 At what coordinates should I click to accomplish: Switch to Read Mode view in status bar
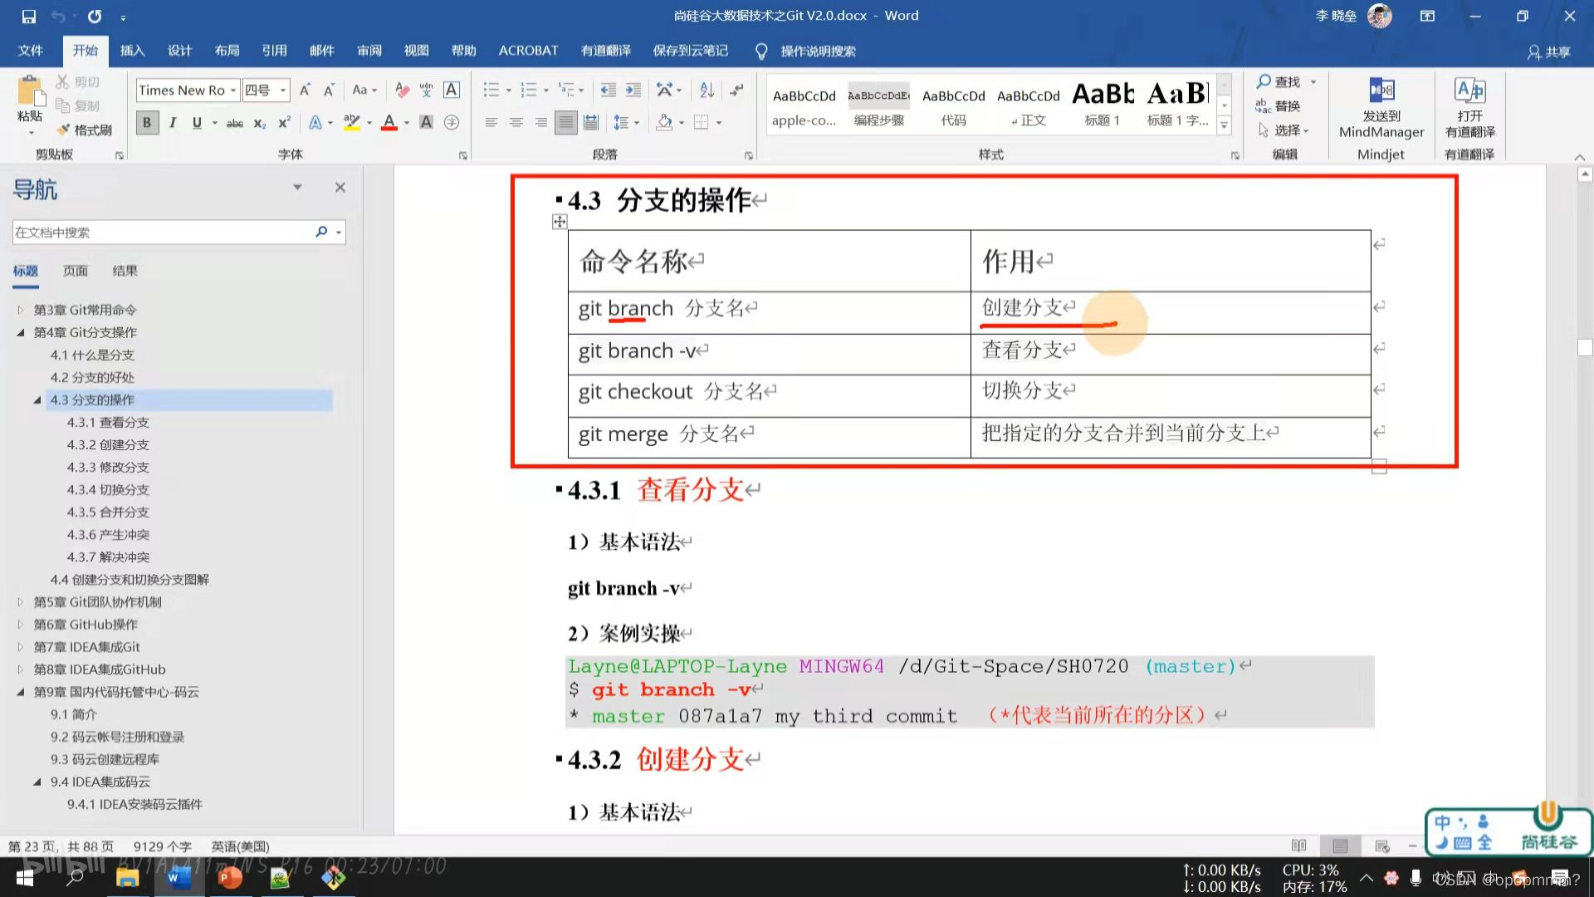click(1299, 846)
